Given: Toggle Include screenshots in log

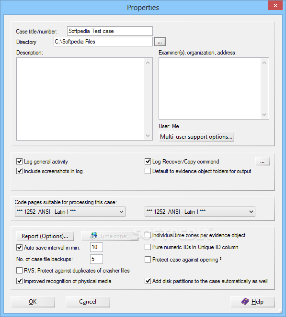Looking at the screenshot, I should click(x=19, y=171).
